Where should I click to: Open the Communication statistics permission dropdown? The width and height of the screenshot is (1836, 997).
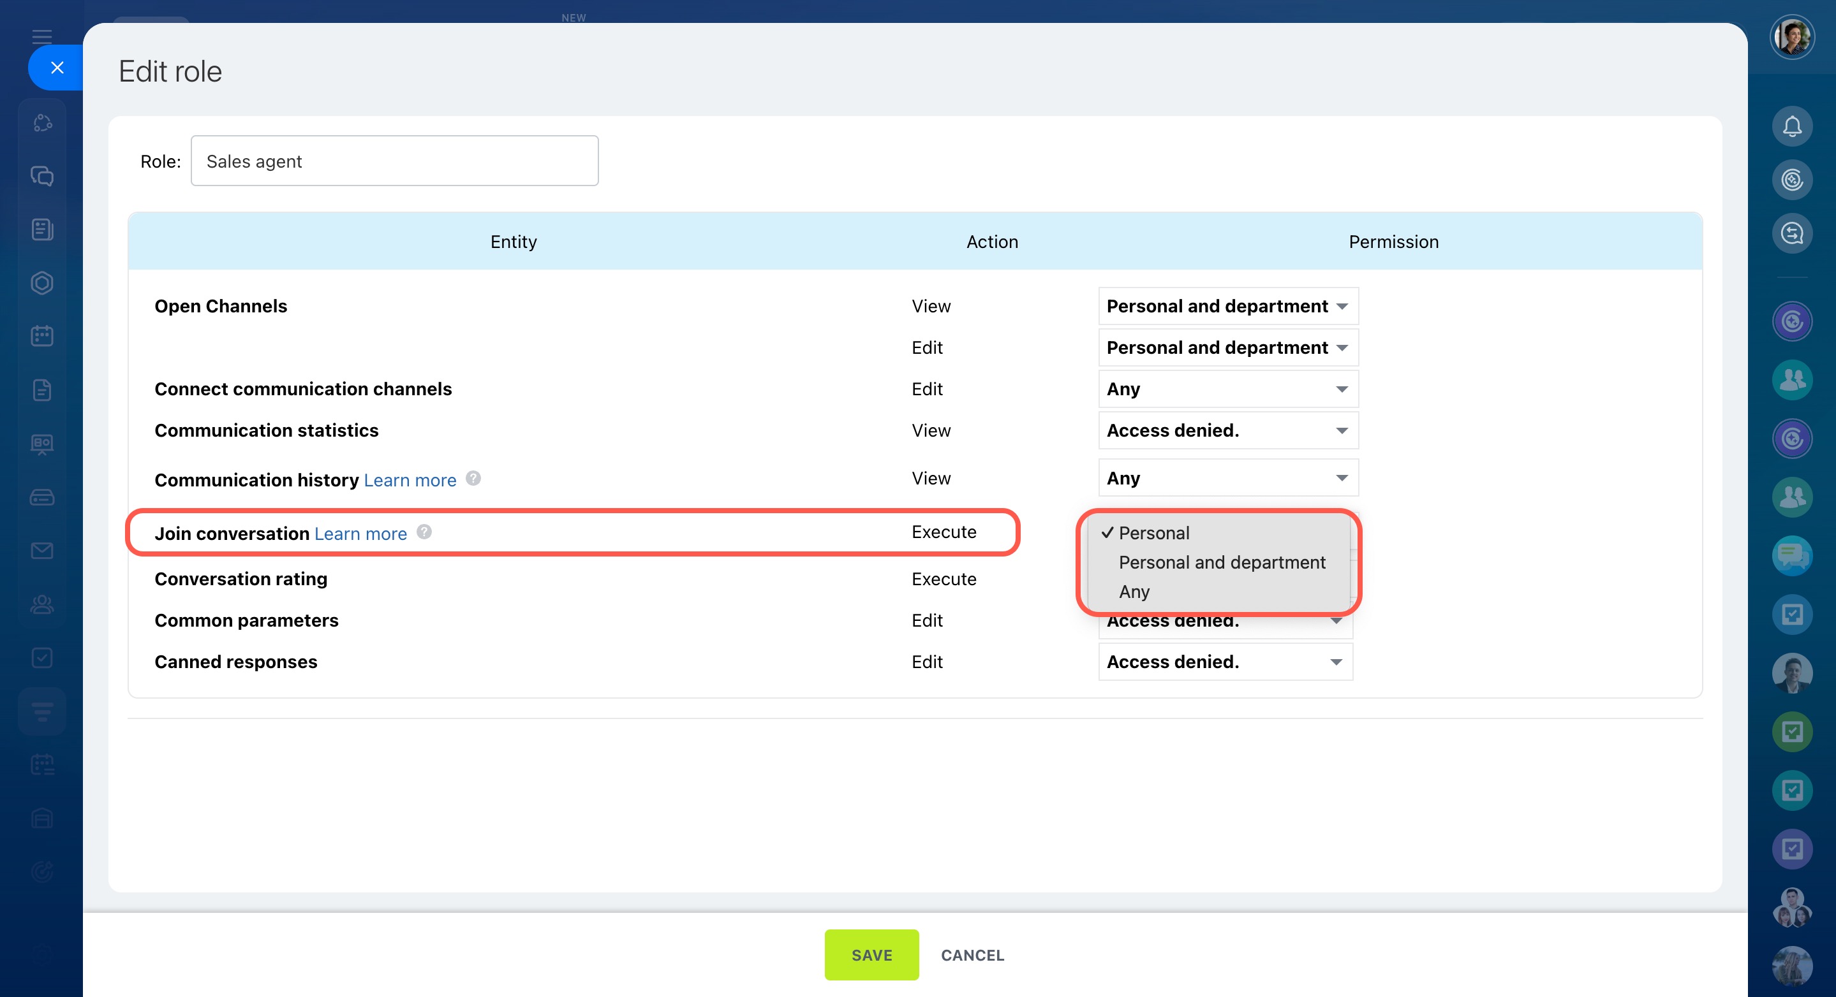(1227, 430)
